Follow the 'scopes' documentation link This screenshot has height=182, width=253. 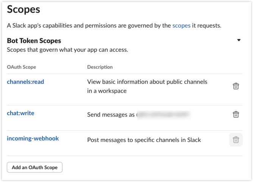181,26
